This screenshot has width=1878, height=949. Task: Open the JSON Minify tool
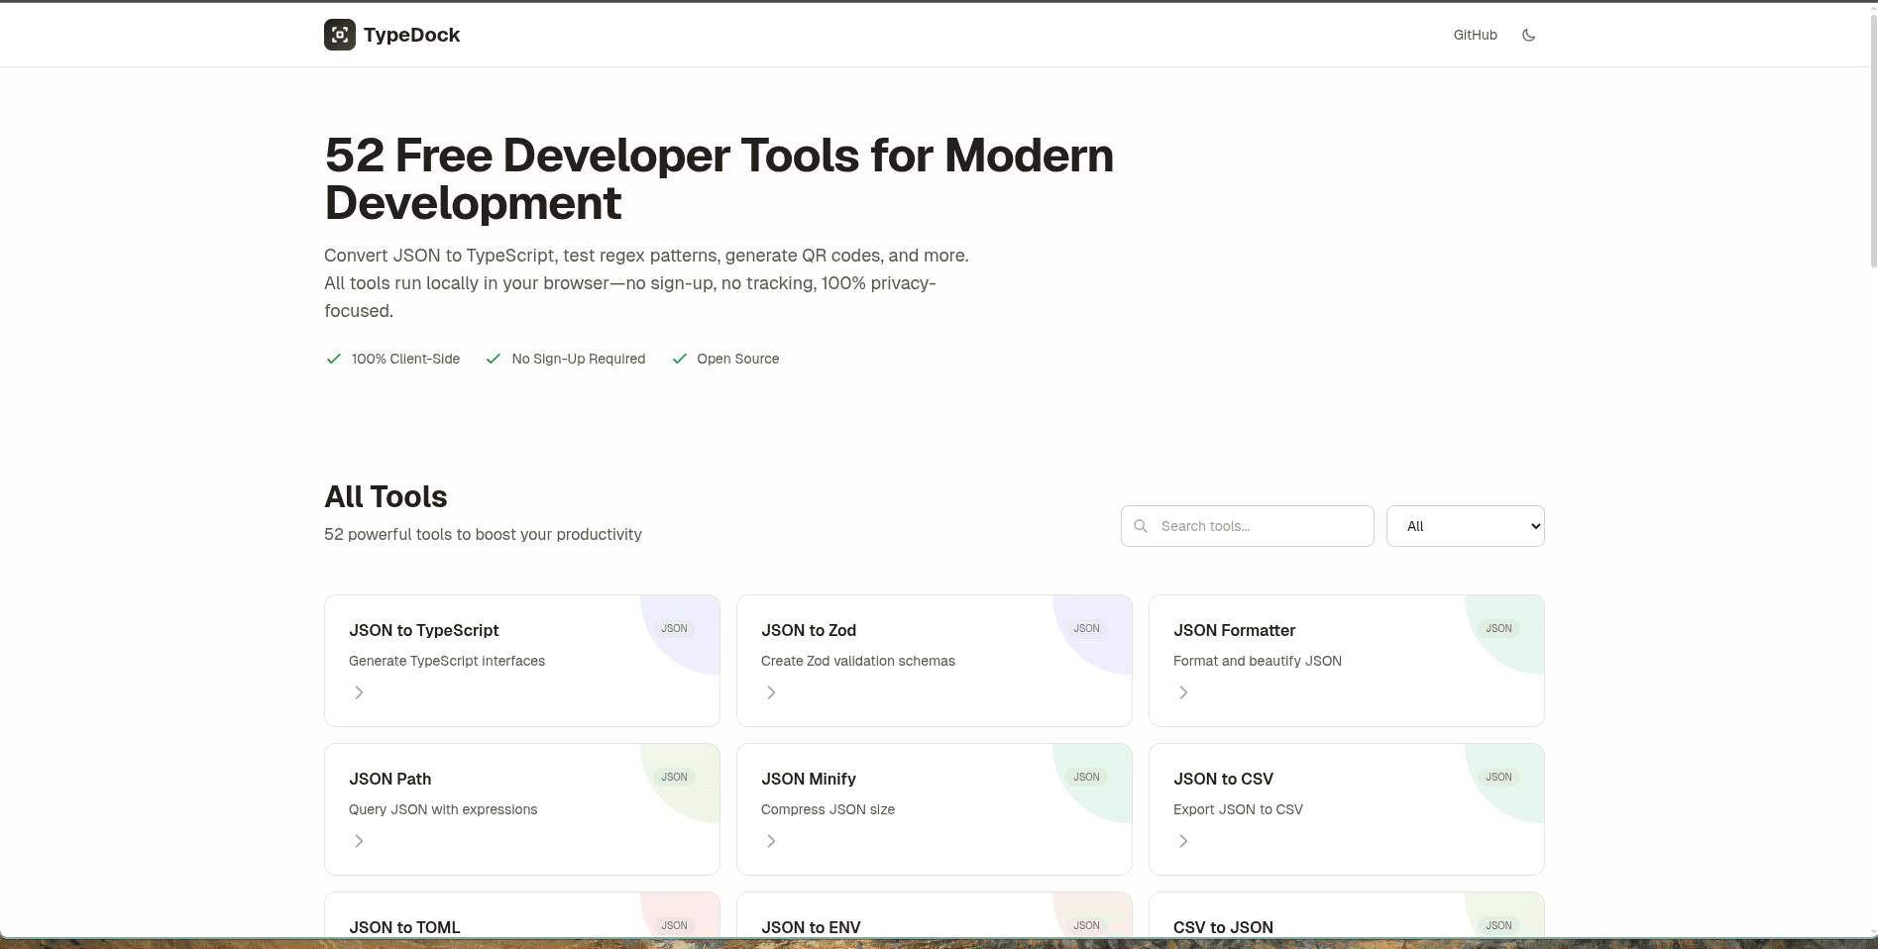(x=935, y=809)
